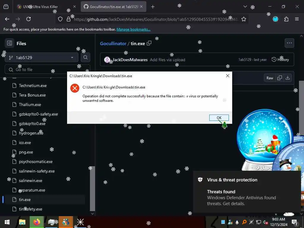Click OK in the virus error dialog

219,118
